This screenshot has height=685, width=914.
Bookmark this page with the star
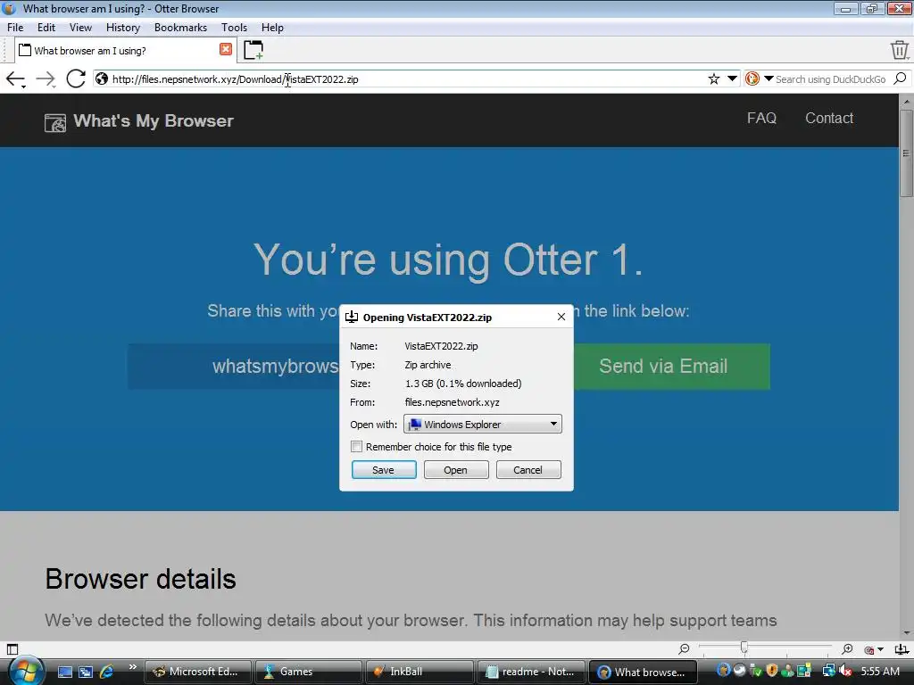[713, 78]
